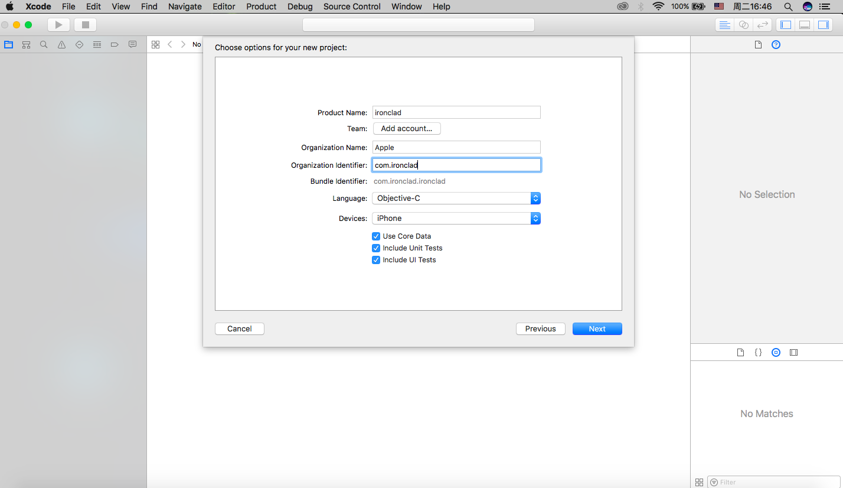Open the Media library icon
Viewport: 843px width, 488px height.
[x=794, y=352]
